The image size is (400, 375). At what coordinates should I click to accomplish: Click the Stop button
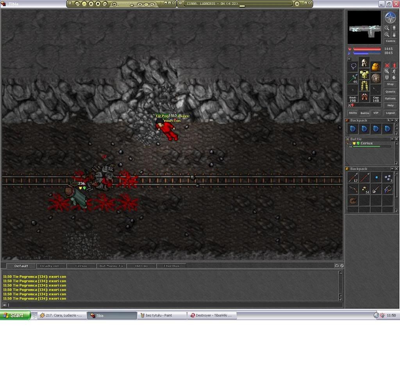coord(390,84)
